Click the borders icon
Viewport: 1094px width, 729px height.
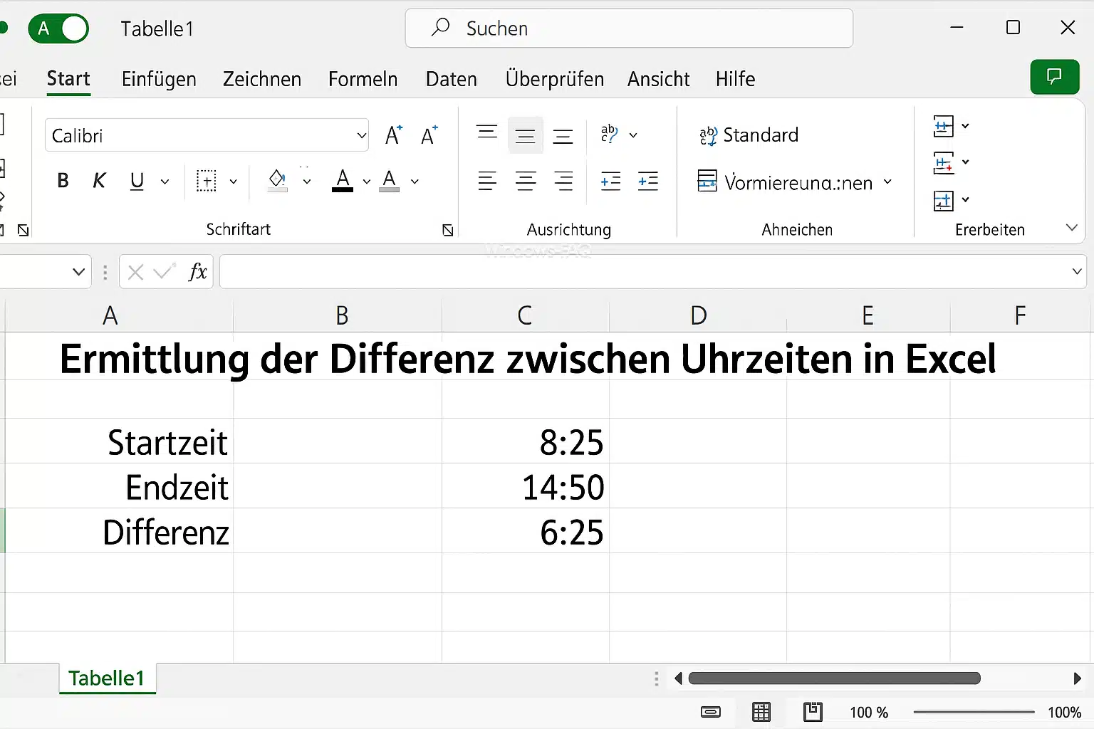[x=207, y=181]
